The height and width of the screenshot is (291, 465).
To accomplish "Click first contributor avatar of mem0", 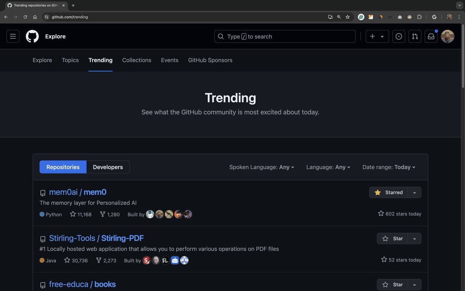I will [x=150, y=214].
